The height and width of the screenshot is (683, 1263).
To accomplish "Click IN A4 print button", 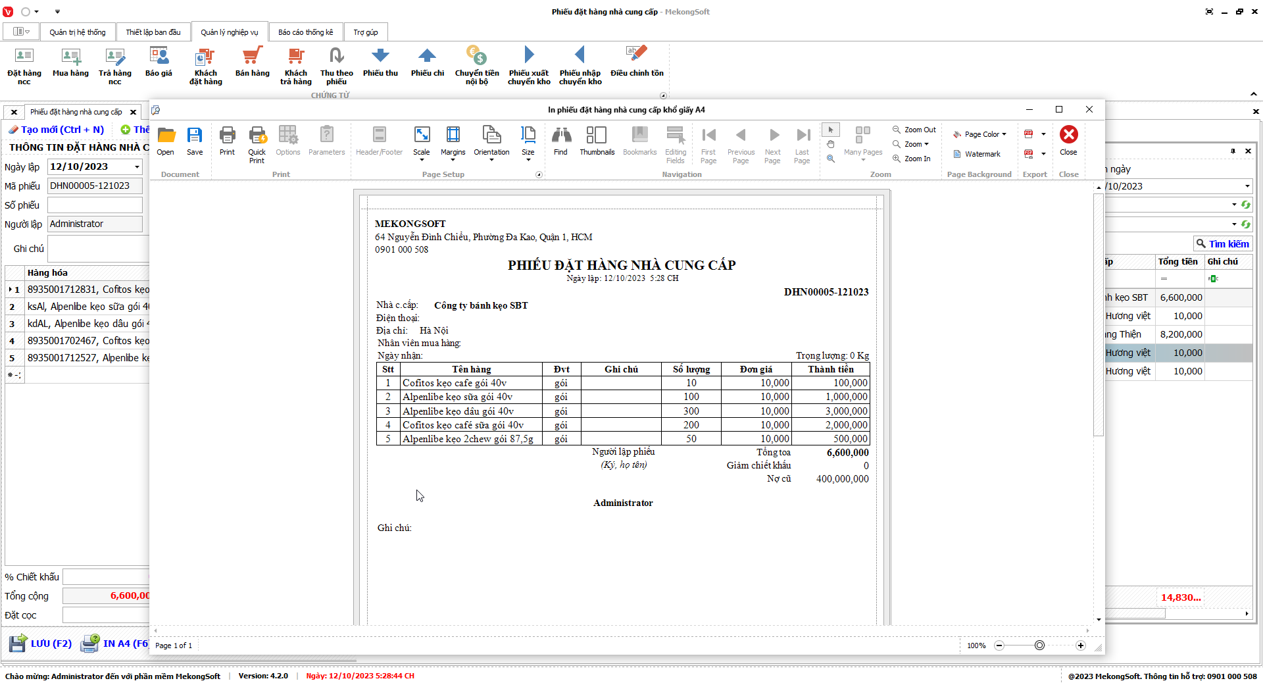I will click(x=115, y=644).
